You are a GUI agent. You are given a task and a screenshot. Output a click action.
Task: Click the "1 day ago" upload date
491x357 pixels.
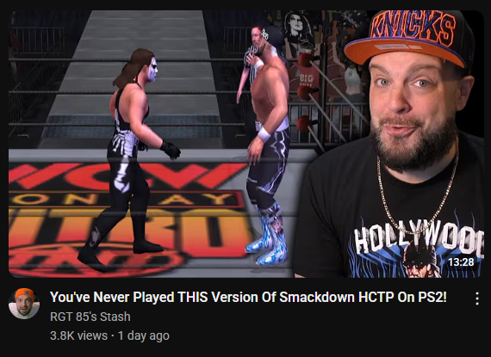coord(143,335)
